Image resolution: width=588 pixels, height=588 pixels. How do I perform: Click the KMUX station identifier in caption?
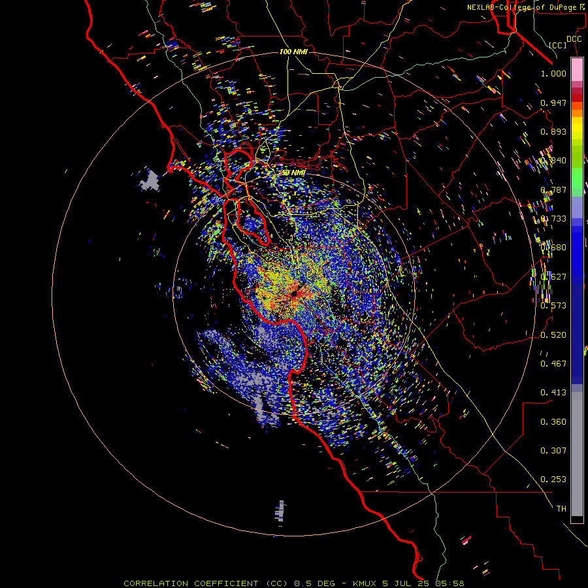click(366, 583)
